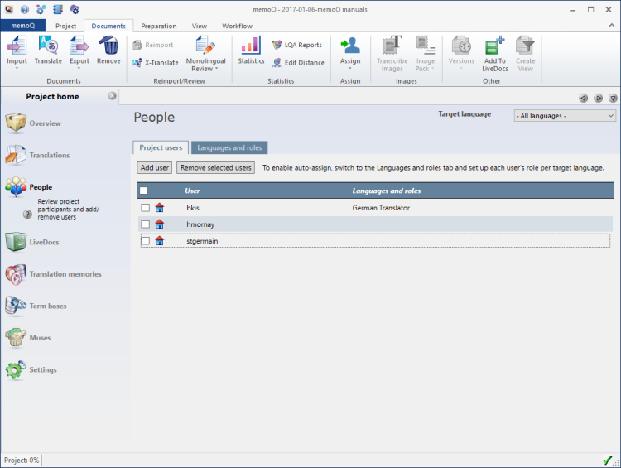621x468 pixels.
Task: Open the Target language dropdown
Action: click(x=565, y=116)
